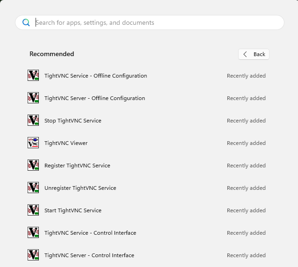Image resolution: width=298 pixels, height=267 pixels.
Task: Select Unregister TightVNC Service label
Action: [x=80, y=188]
